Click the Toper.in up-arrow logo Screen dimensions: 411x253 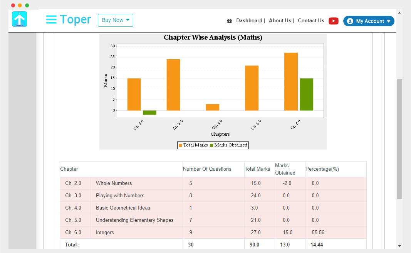tap(19, 19)
